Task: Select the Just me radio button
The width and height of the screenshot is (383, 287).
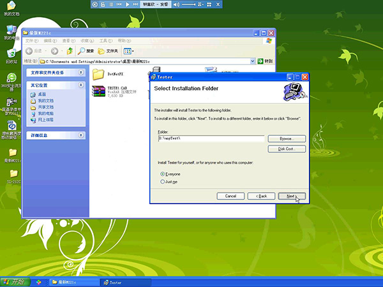Action: pyautogui.click(x=161, y=181)
